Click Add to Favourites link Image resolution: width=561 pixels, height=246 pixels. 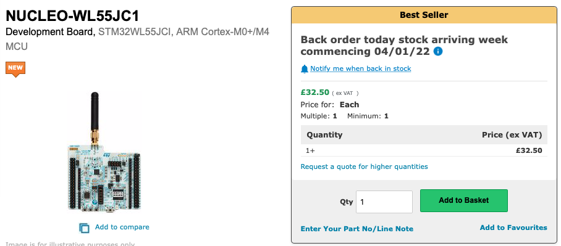(513, 228)
